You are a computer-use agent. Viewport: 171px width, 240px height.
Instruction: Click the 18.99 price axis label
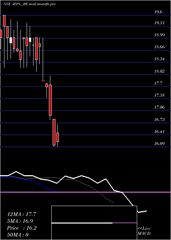(159, 35)
